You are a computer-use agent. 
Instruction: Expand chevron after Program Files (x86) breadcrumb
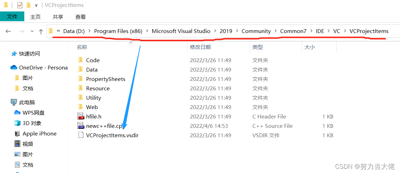(147, 31)
